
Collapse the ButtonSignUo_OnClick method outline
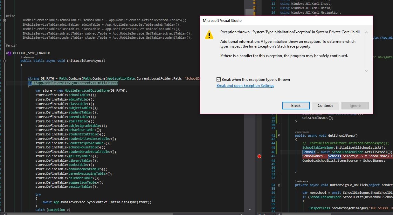(279, 185)
